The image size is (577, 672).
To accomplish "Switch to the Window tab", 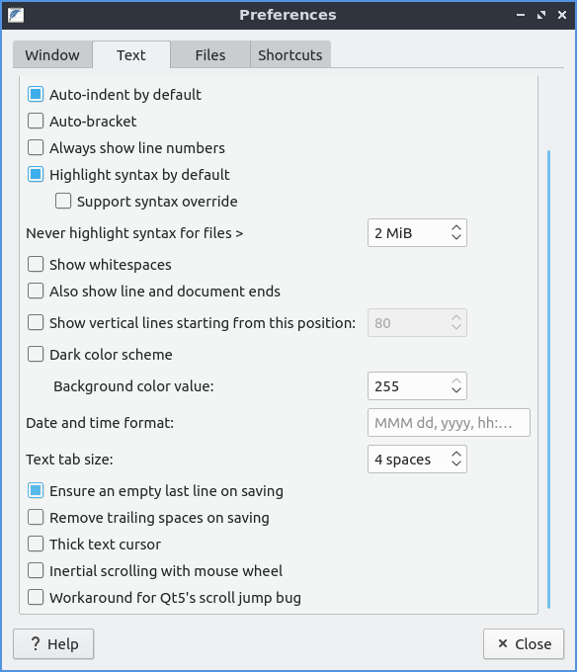I will tap(52, 55).
